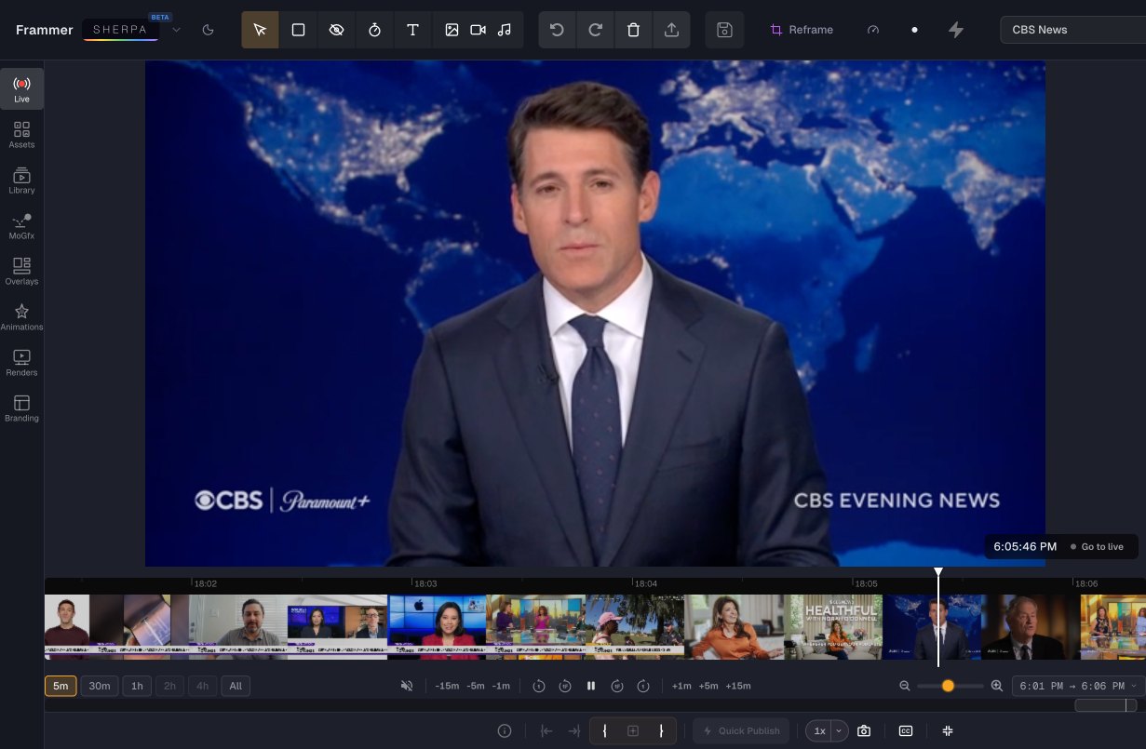
Task: Add a video clip with camera icon
Action: (x=478, y=30)
